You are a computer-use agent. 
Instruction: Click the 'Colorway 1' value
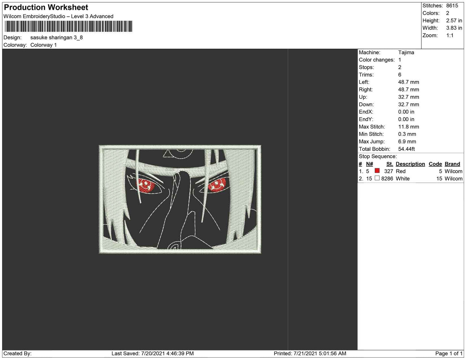click(x=44, y=45)
